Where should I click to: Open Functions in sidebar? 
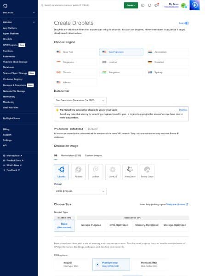pyautogui.click(x=8, y=51)
